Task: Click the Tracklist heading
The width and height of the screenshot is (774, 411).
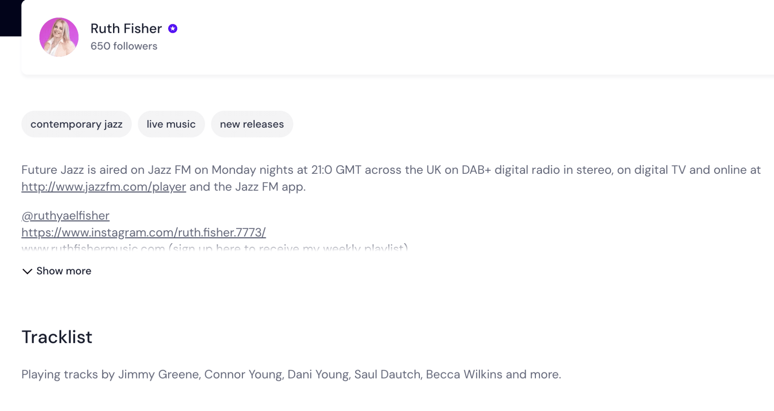Action: click(57, 337)
